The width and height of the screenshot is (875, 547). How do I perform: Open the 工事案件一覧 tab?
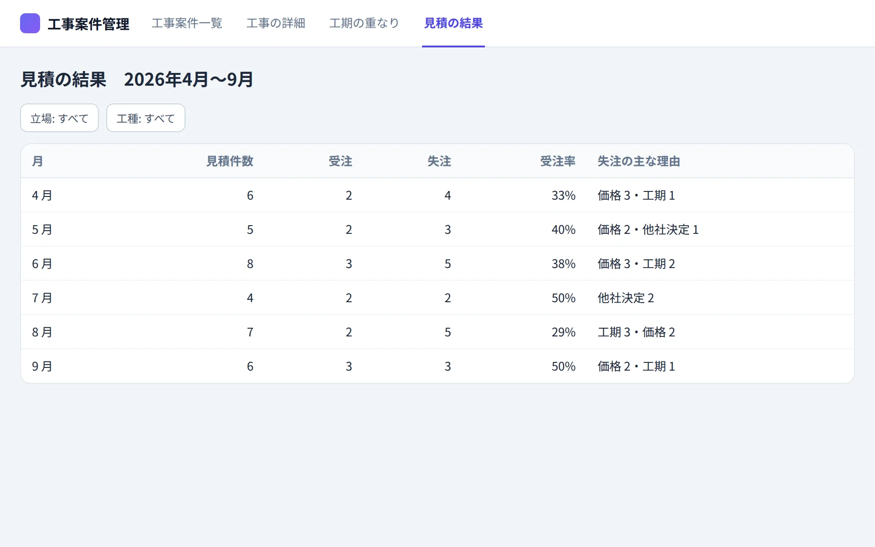tap(187, 23)
